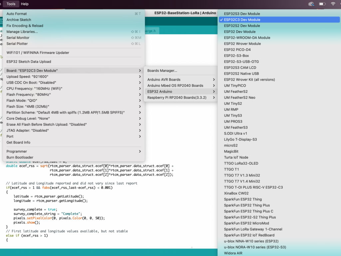Pick XinaBox CW02 board
Screen dimensions: 341x256
[x=279, y=193]
